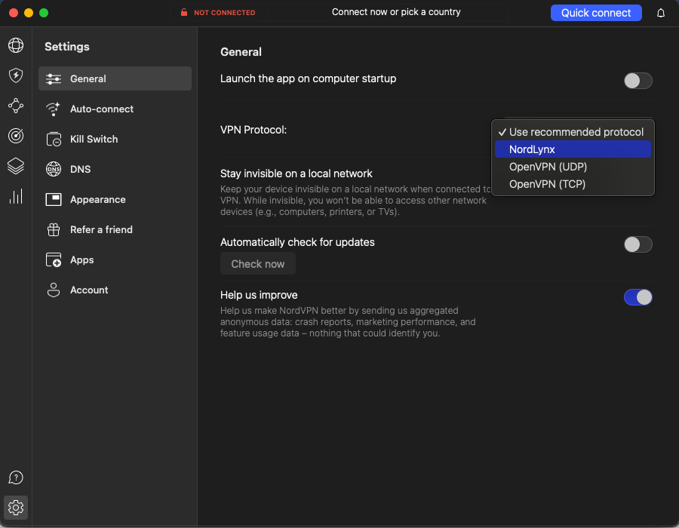Open the help question mark icon
This screenshot has height=528, width=679.
pyautogui.click(x=16, y=477)
